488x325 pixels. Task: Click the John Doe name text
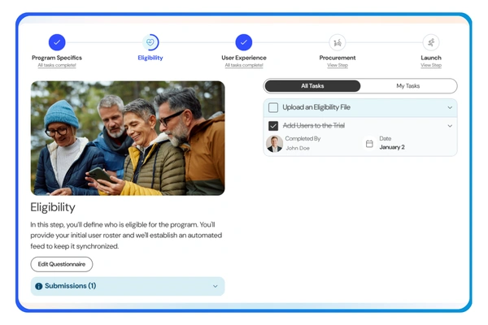tap(298, 149)
